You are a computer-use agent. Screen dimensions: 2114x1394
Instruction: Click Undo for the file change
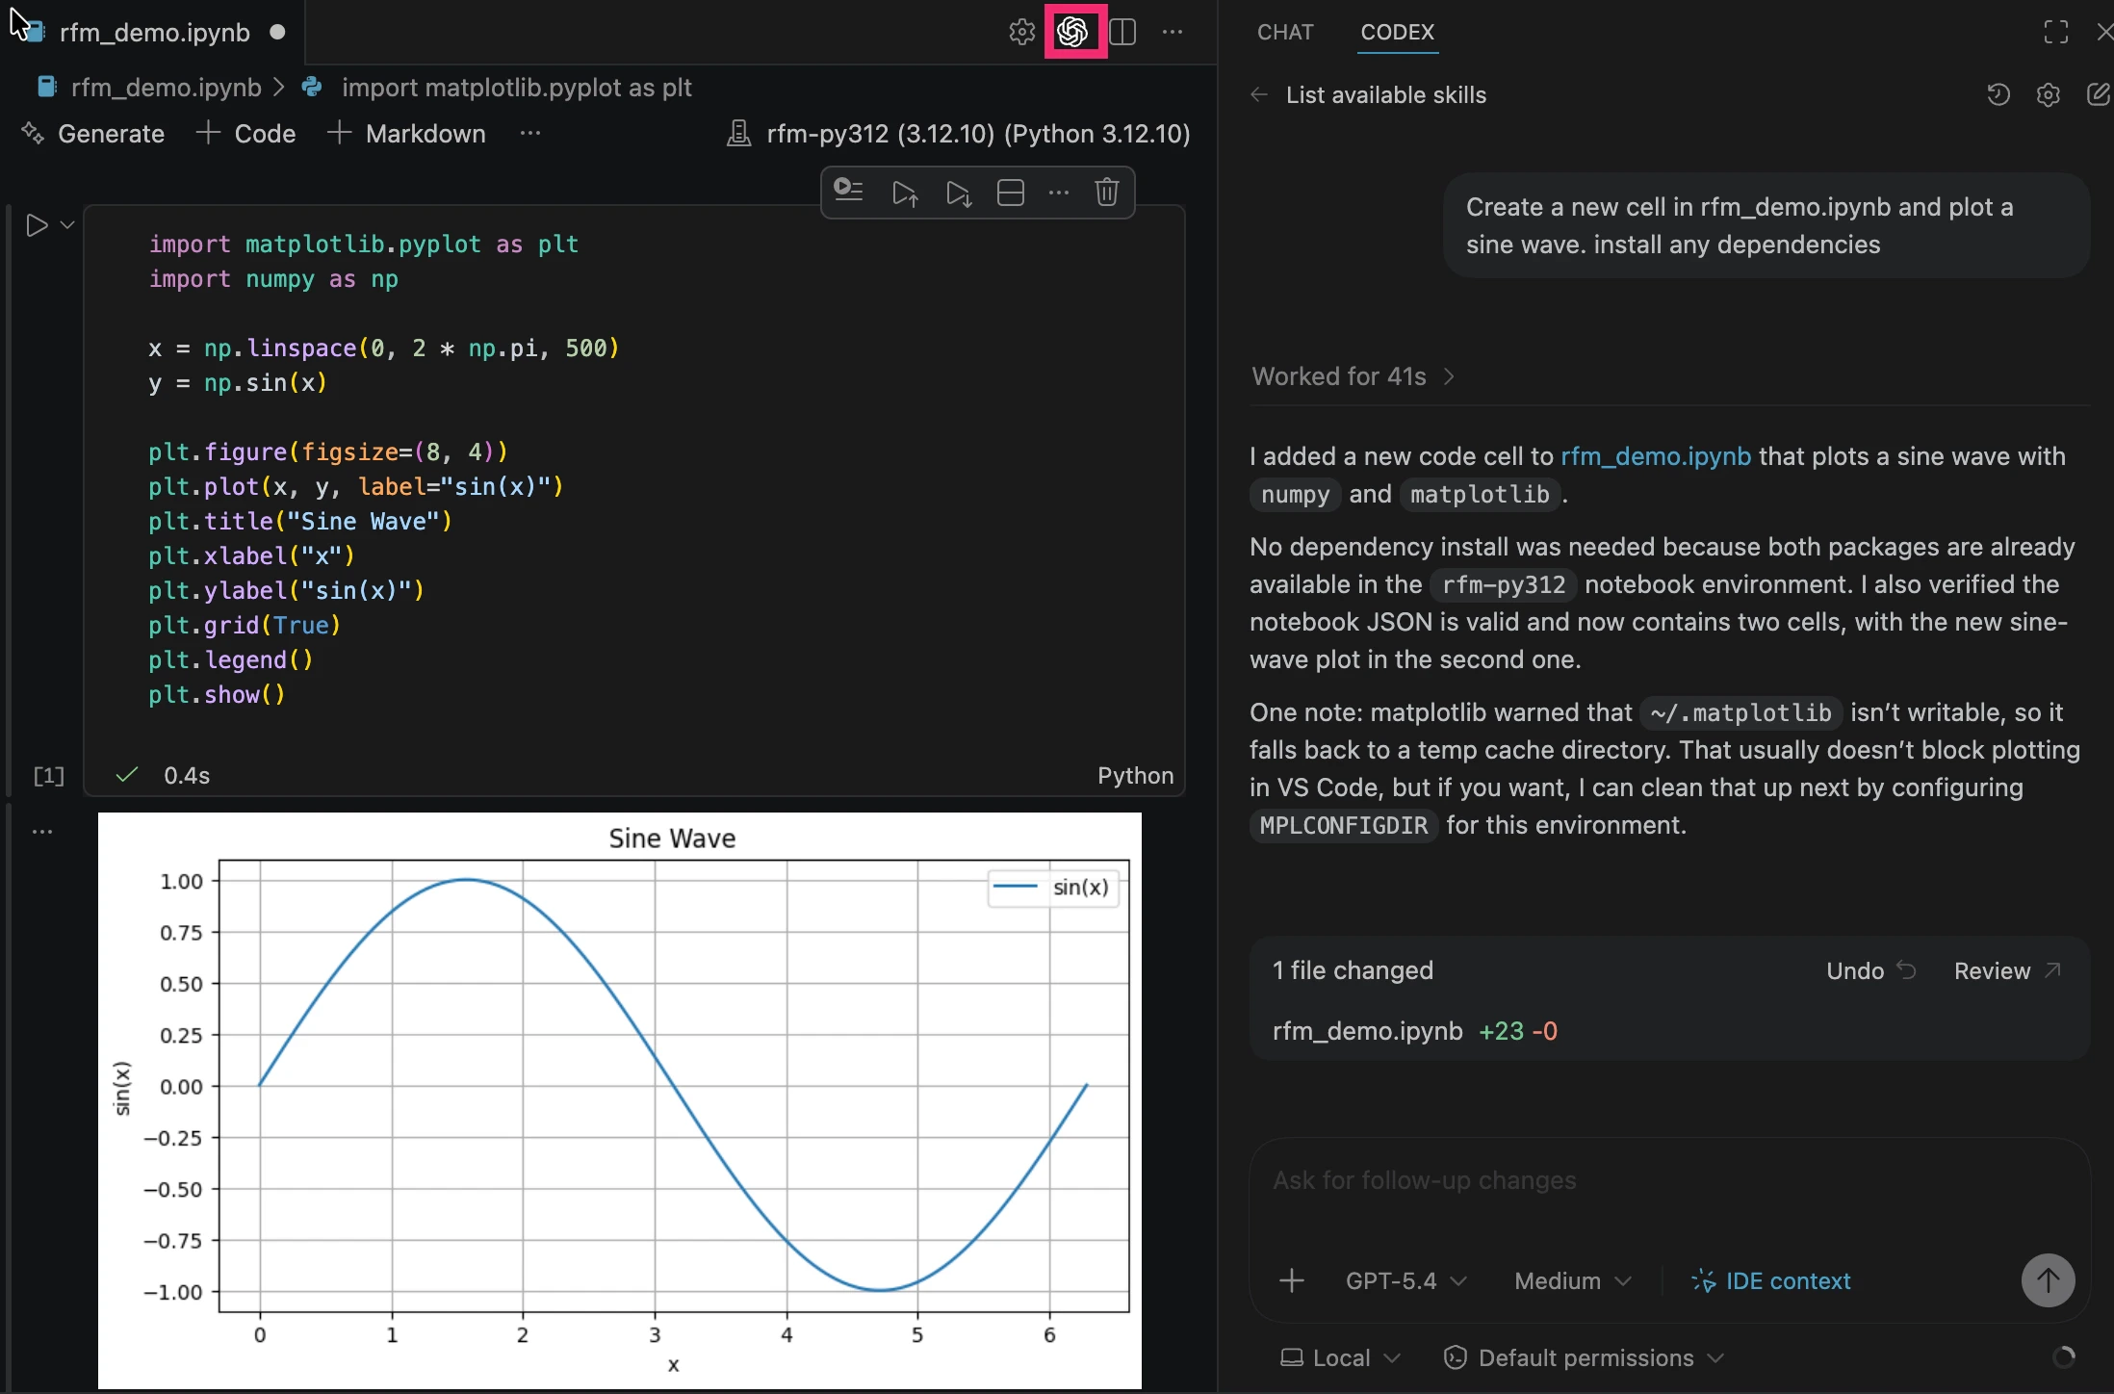click(1869, 970)
